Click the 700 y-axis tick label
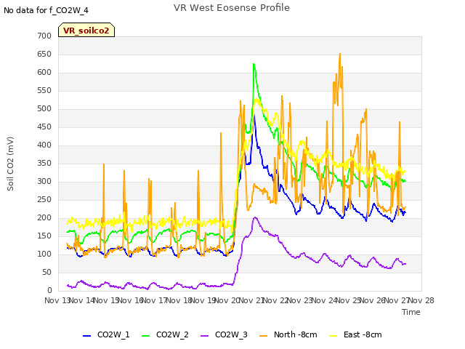465x349 pixels. pyautogui.click(x=44, y=36)
